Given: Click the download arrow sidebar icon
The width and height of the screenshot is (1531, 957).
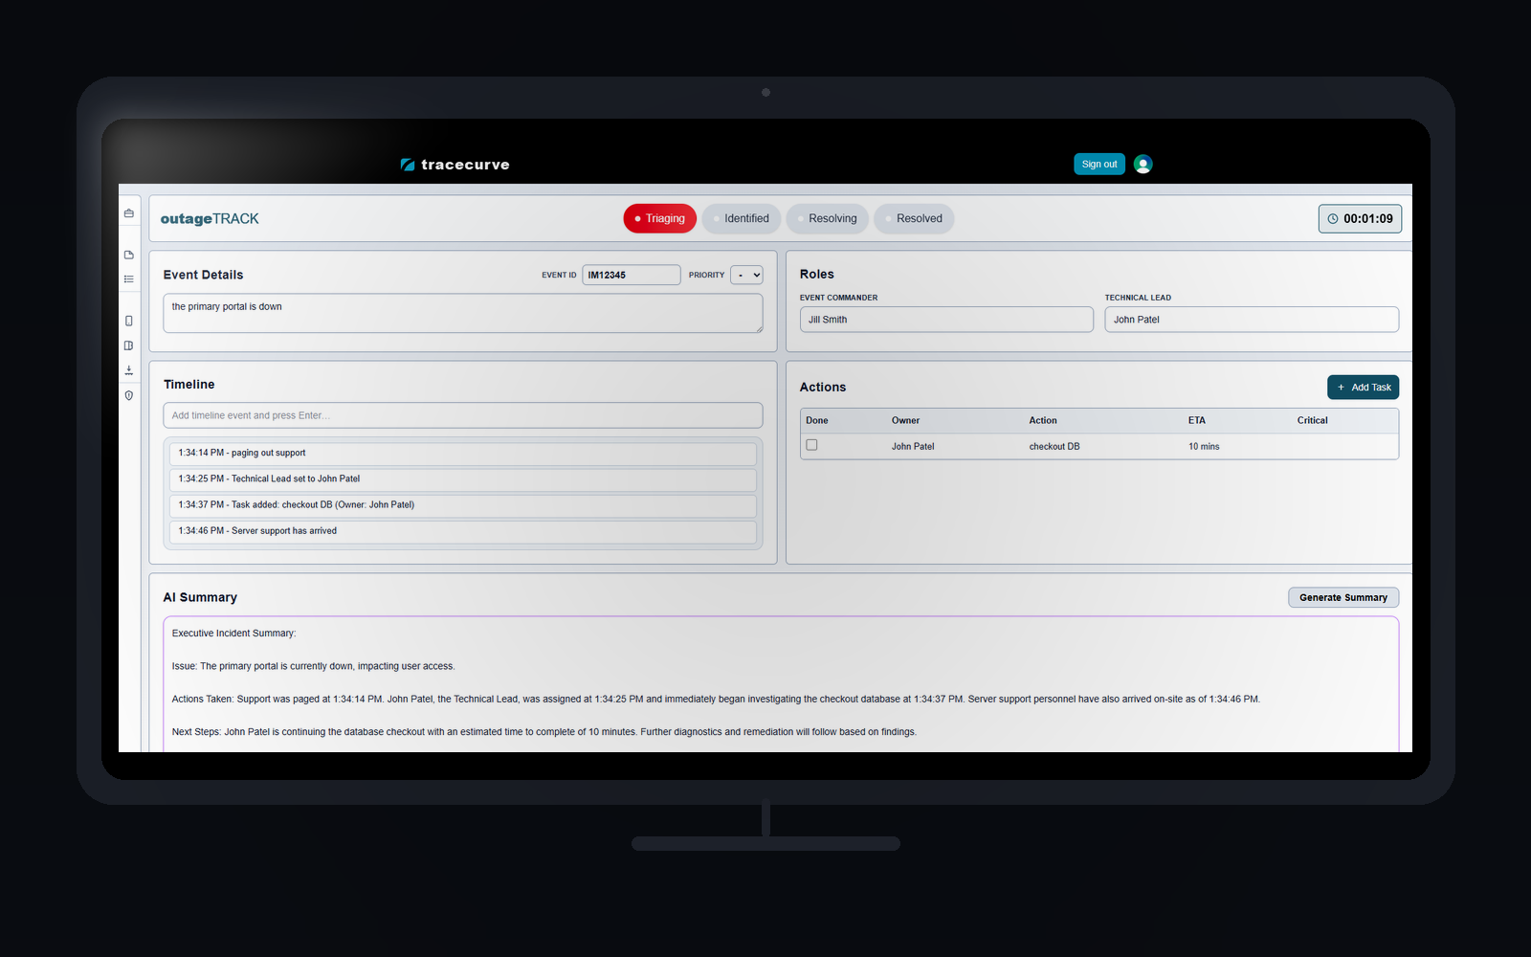Looking at the screenshot, I should (129, 370).
